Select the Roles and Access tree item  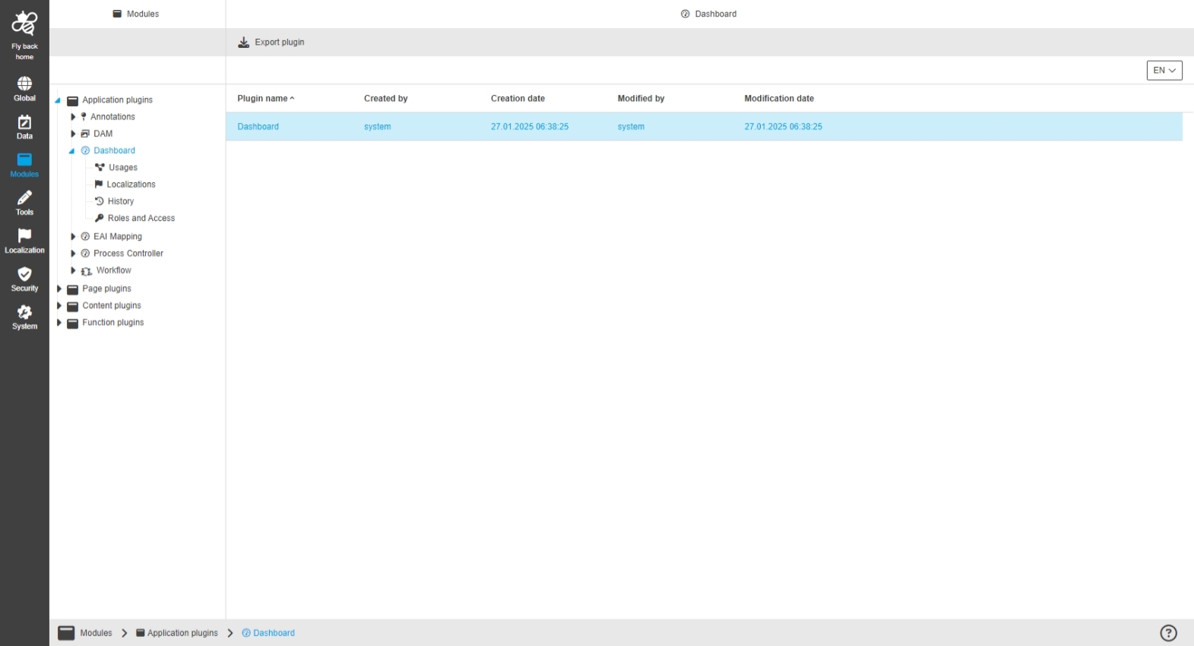[x=141, y=218]
